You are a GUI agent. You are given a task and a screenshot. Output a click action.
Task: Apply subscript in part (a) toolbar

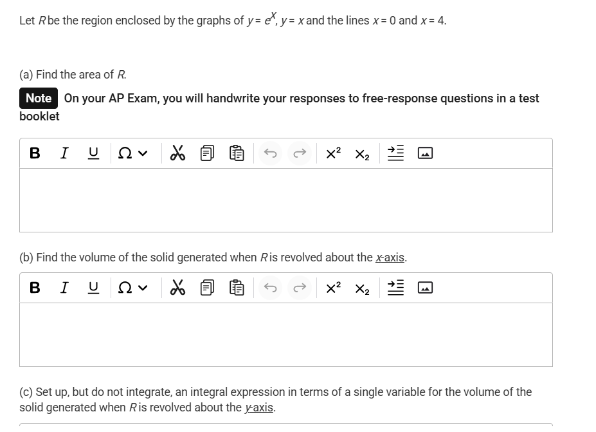coord(363,153)
